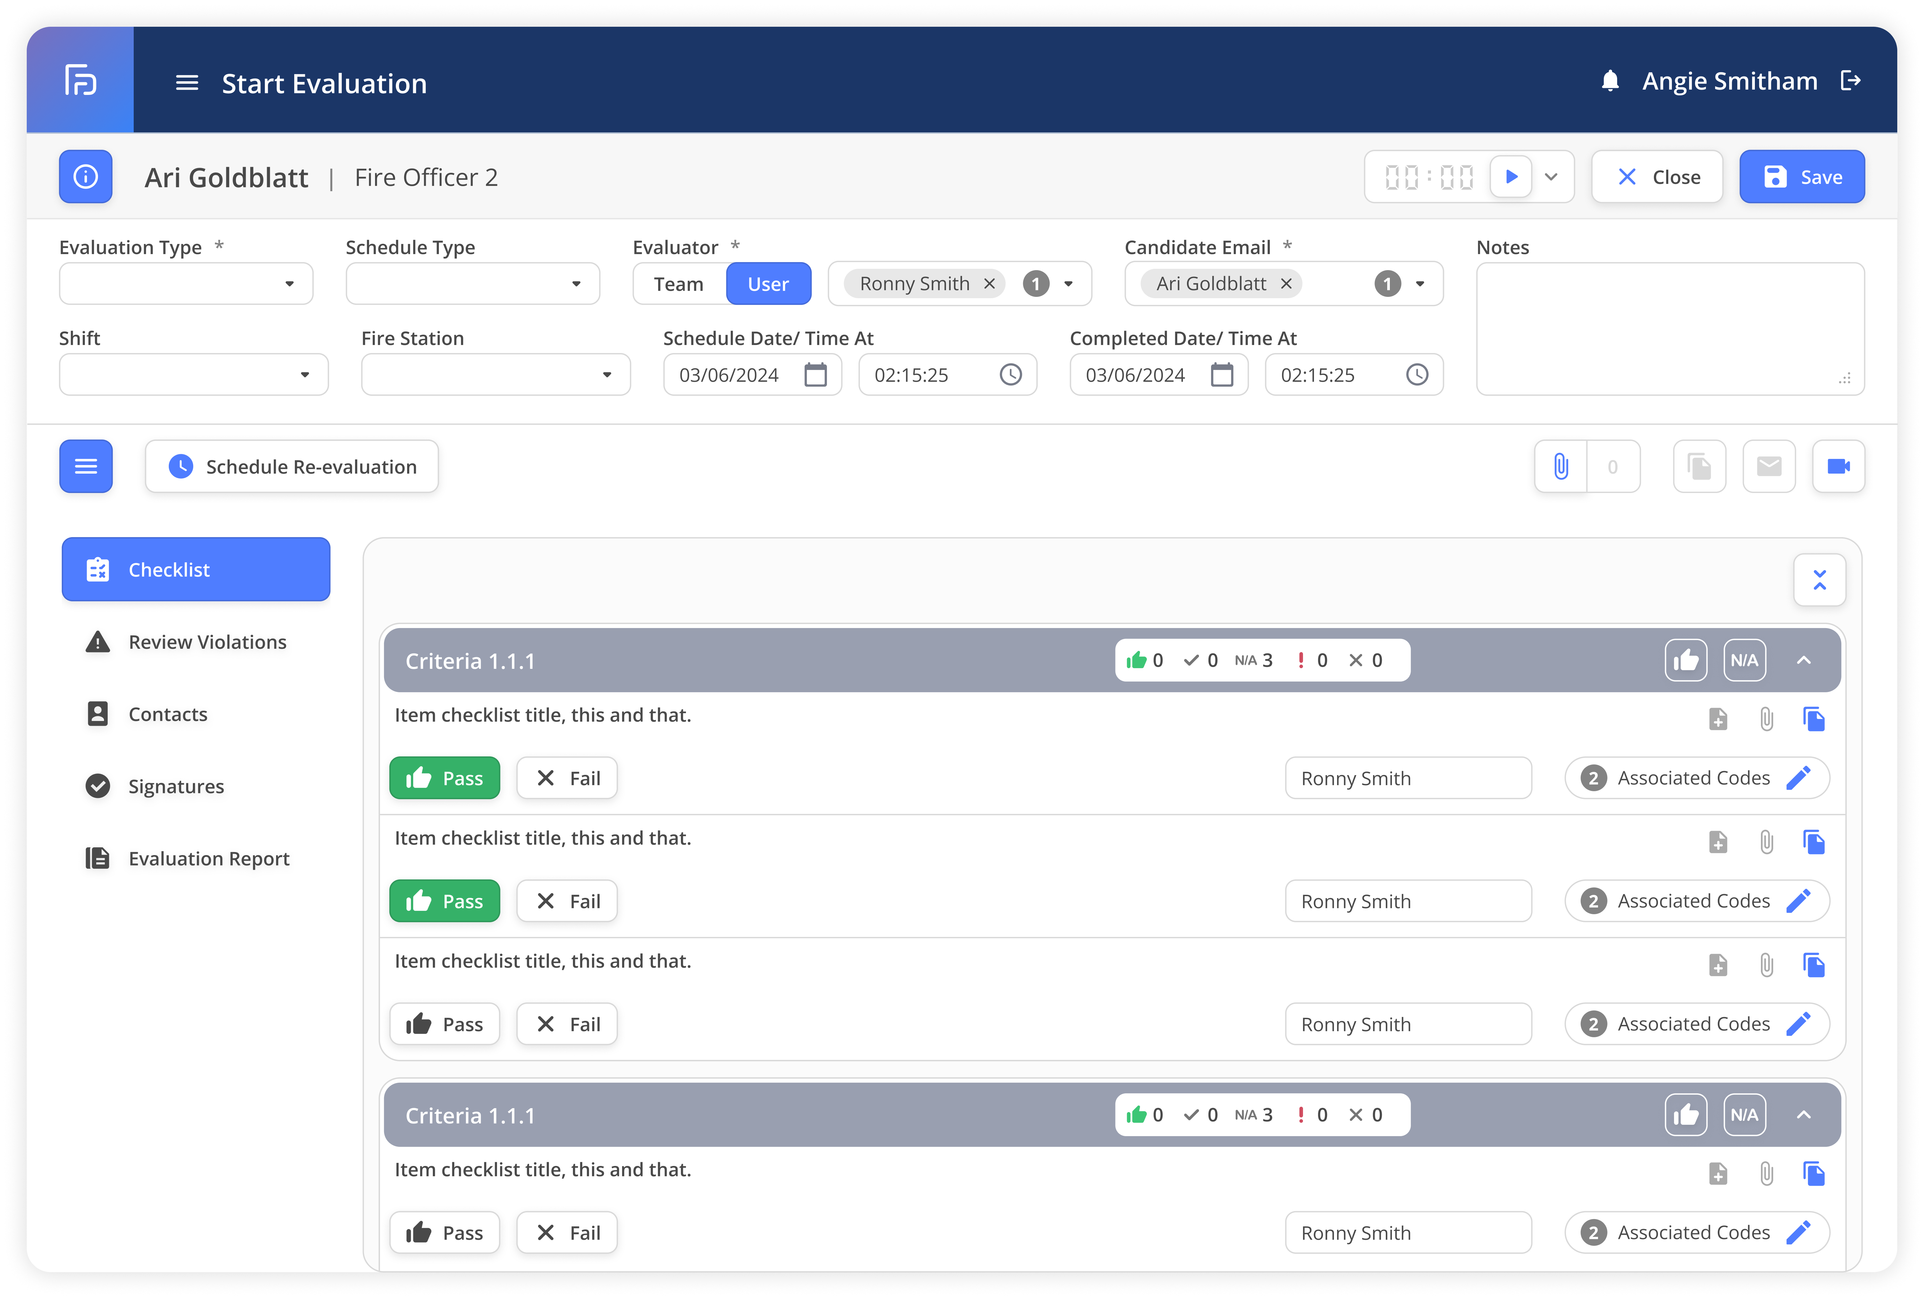Start the evaluation timer with play button
This screenshot has width=1924, height=1314.
point(1511,176)
